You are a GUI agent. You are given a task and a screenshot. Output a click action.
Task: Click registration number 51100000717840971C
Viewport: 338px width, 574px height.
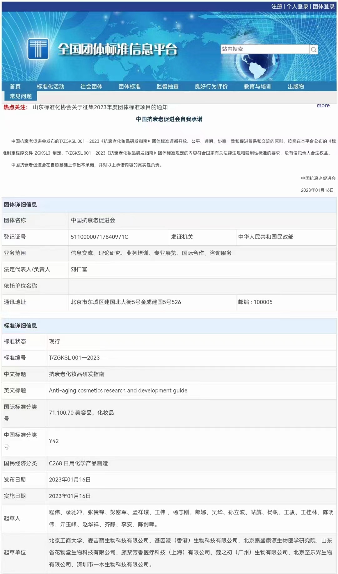[x=100, y=237]
